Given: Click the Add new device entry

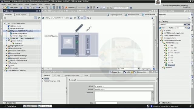Looking at the screenshot, I should click(x=15, y=26).
